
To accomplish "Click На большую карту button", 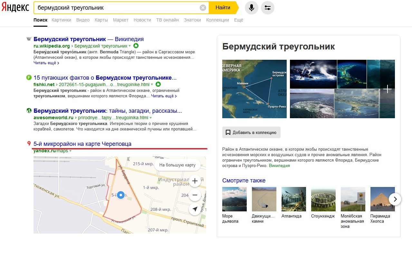I will (x=177, y=165).
